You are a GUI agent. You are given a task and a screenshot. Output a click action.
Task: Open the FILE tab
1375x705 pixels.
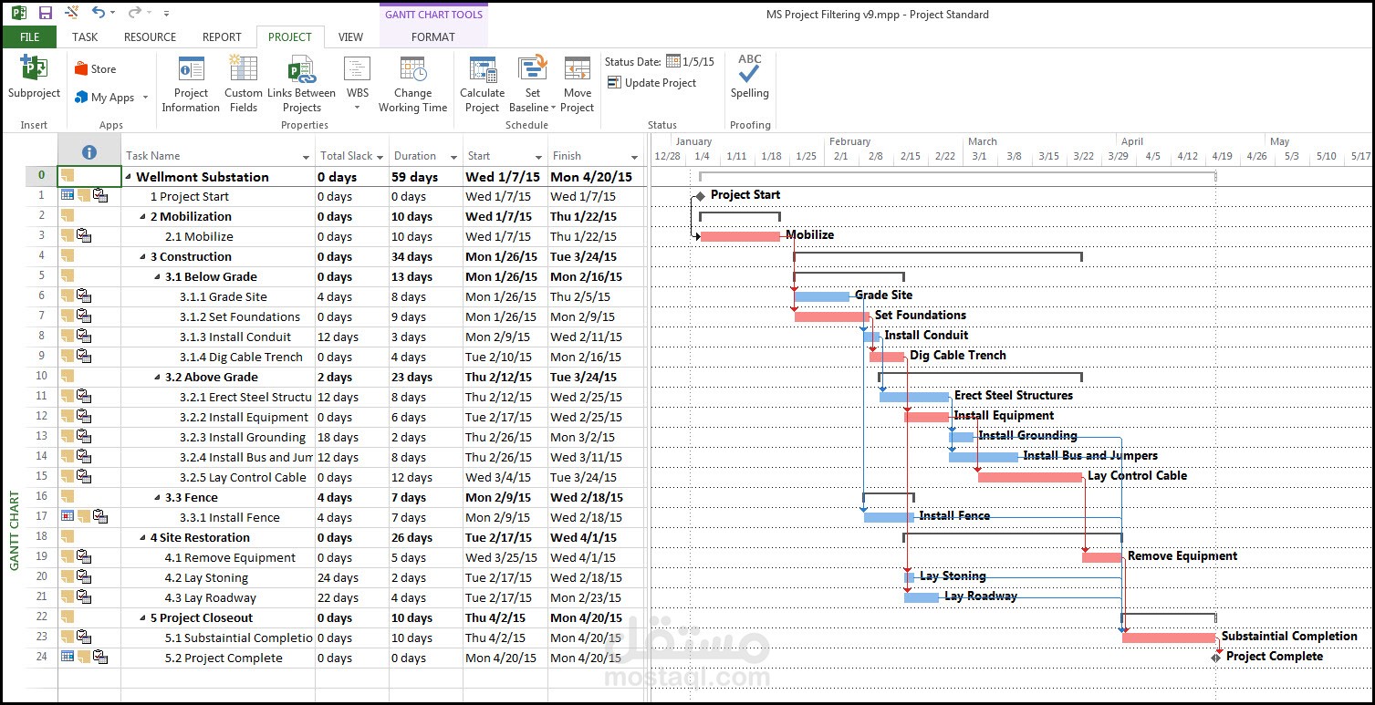coord(29,36)
